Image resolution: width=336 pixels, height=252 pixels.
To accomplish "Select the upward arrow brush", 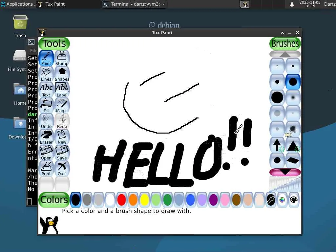I will pos(277,145).
